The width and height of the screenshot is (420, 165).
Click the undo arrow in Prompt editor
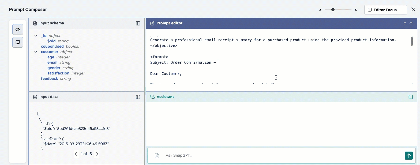coord(405,23)
